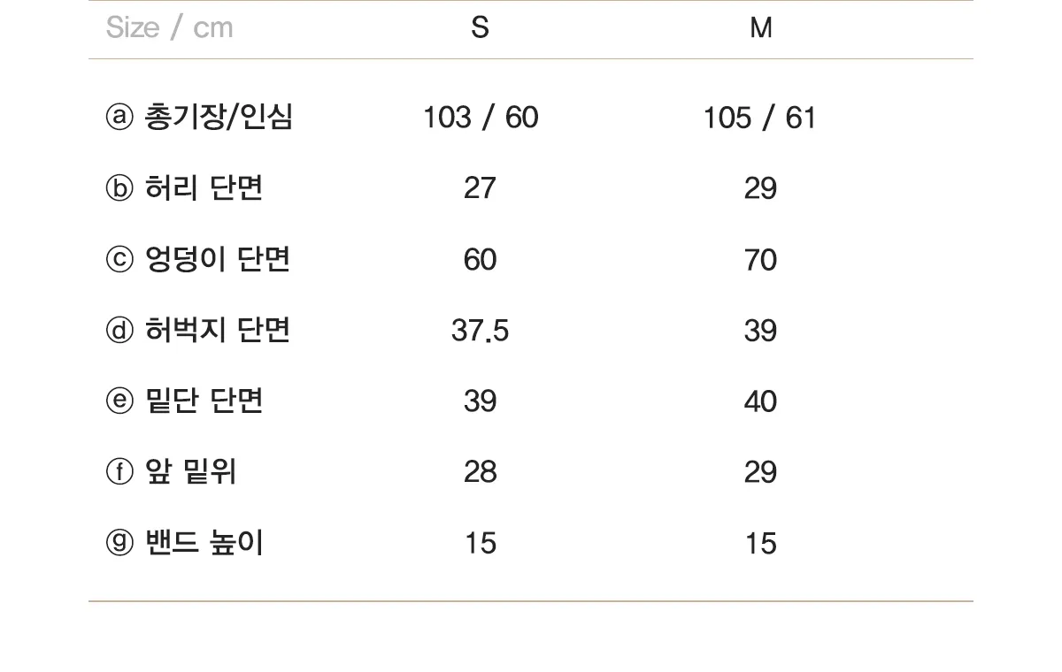Click the 총기장/인심 row label

click(x=218, y=118)
